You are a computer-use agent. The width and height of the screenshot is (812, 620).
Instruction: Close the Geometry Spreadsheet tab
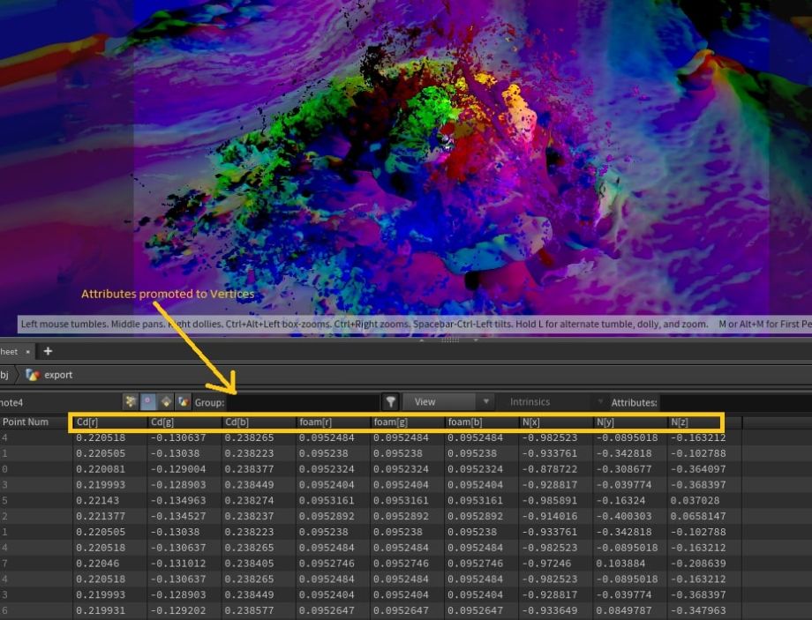click(x=28, y=351)
